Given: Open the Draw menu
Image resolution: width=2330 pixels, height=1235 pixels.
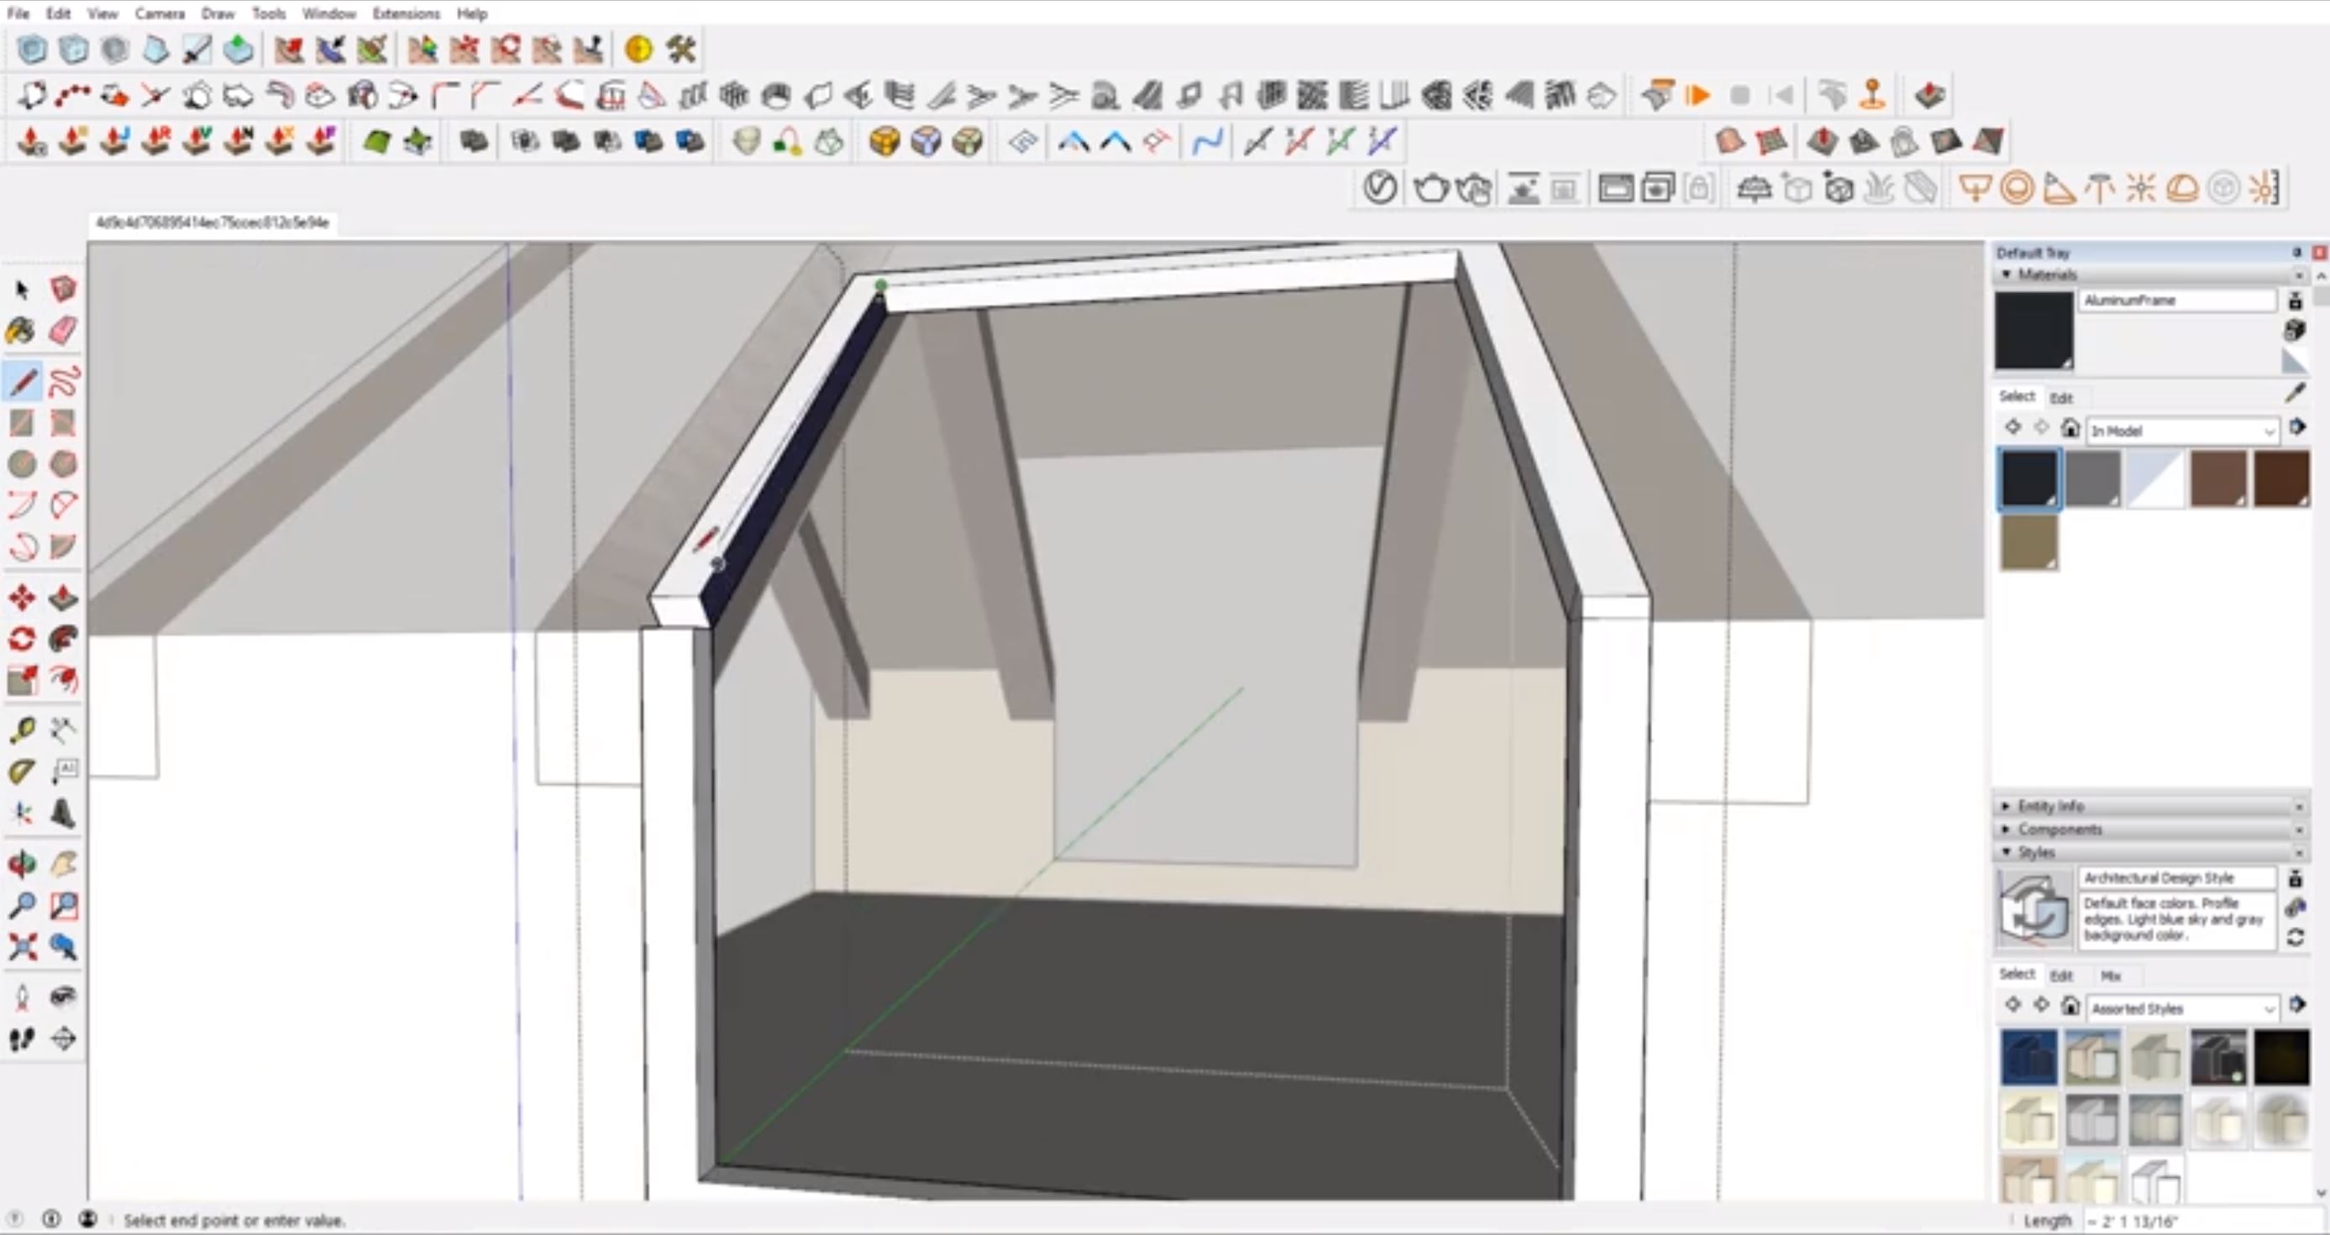Looking at the screenshot, I should tap(217, 13).
